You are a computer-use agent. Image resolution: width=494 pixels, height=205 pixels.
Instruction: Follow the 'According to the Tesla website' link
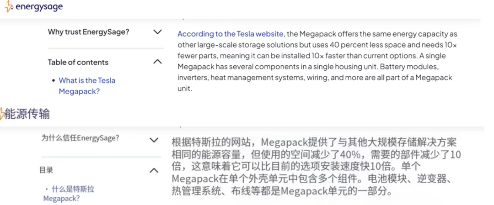coord(230,34)
